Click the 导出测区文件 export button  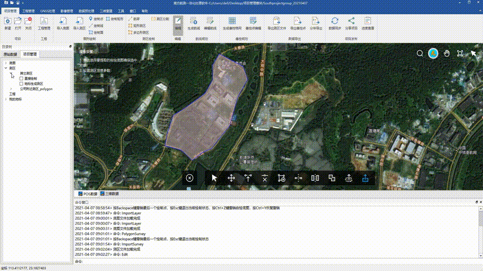pos(276,24)
